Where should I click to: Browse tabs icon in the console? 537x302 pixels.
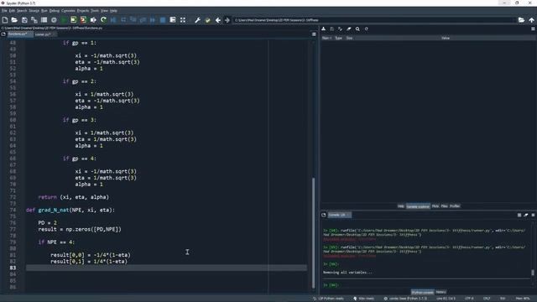[x=324, y=215]
